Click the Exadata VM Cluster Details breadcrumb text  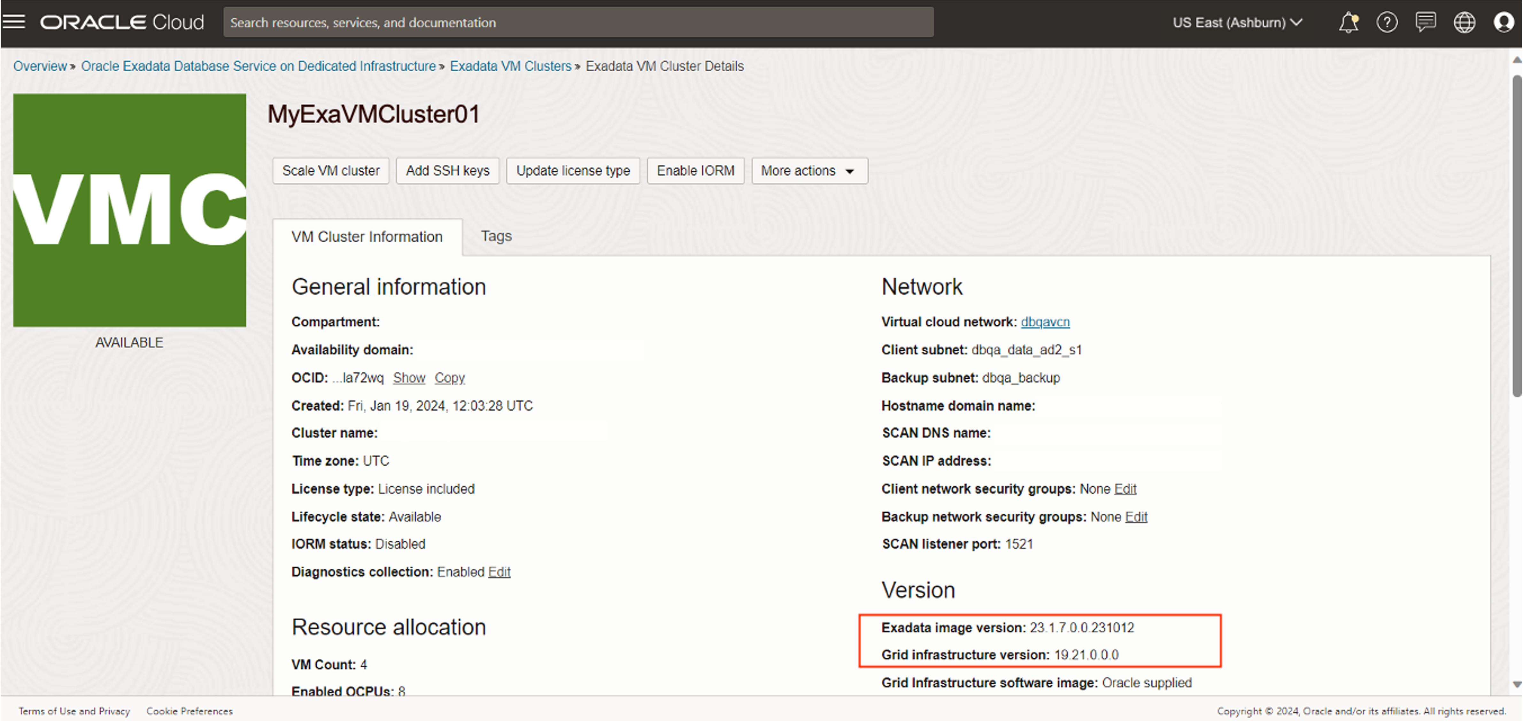click(x=665, y=66)
